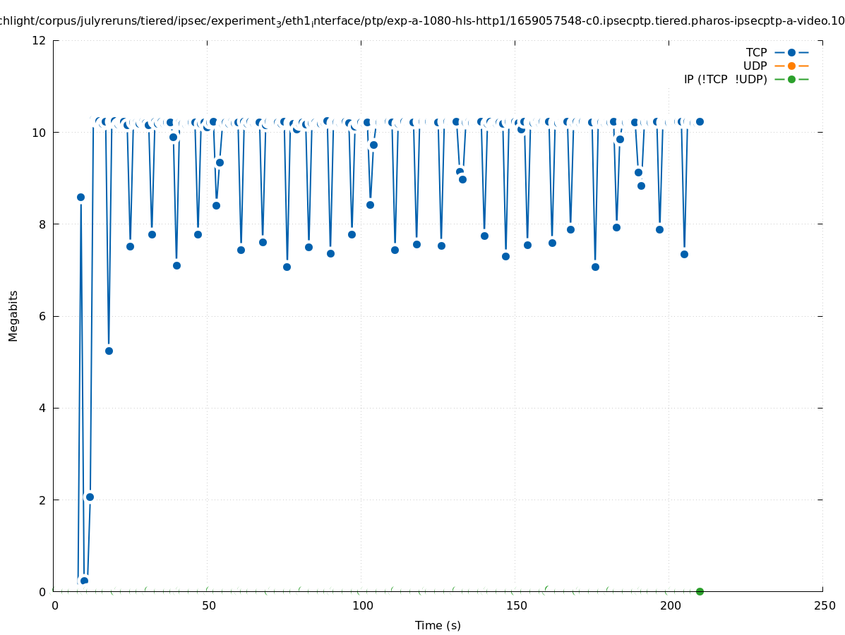Click the 6 tick label on y-axis
Screen dimensions: 845x635
[x=42, y=316]
